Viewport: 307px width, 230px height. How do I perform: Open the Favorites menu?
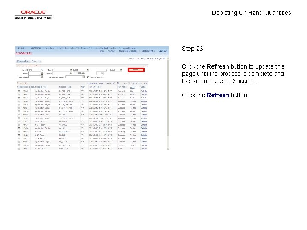coord(20,48)
